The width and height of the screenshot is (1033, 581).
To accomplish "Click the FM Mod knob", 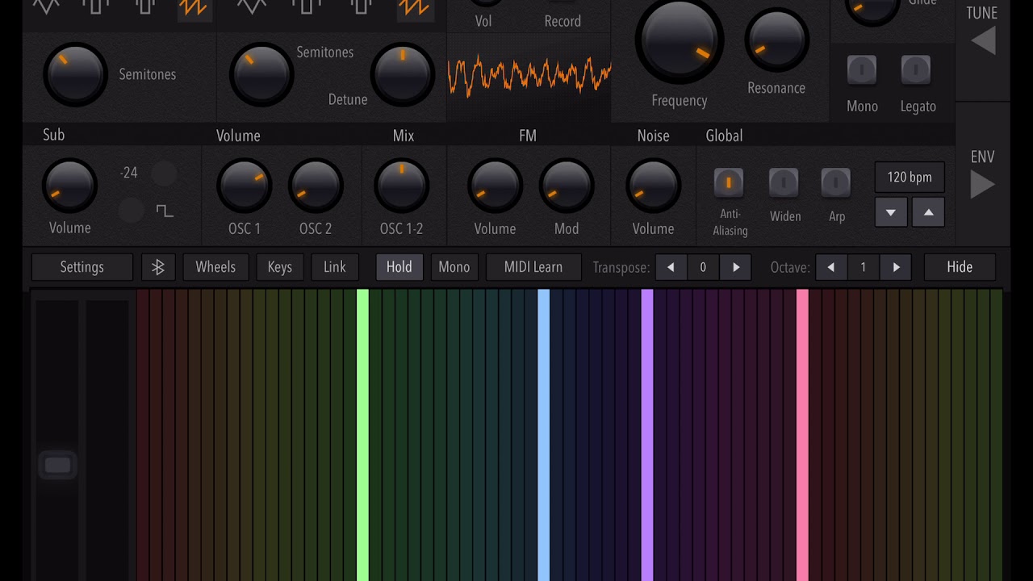I will pyautogui.click(x=567, y=186).
